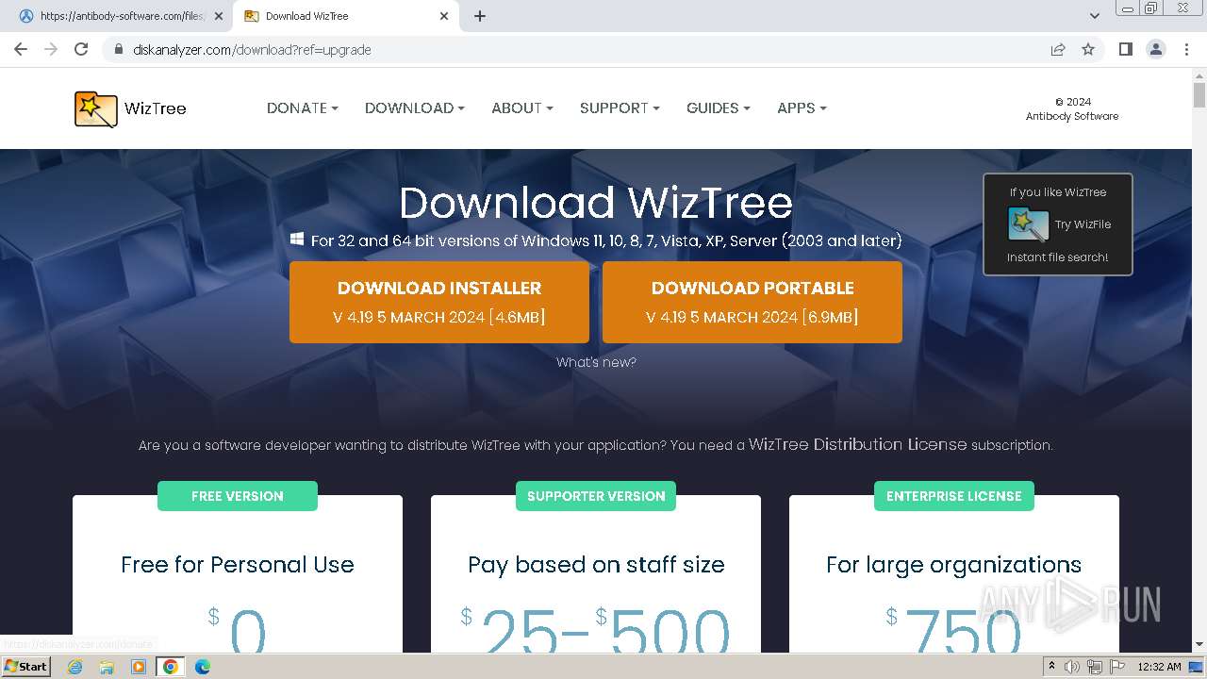The height and width of the screenshot is (679, 1207).
Task: Click the Antibody Software copyright text
Action: (x=1072, y=109)
